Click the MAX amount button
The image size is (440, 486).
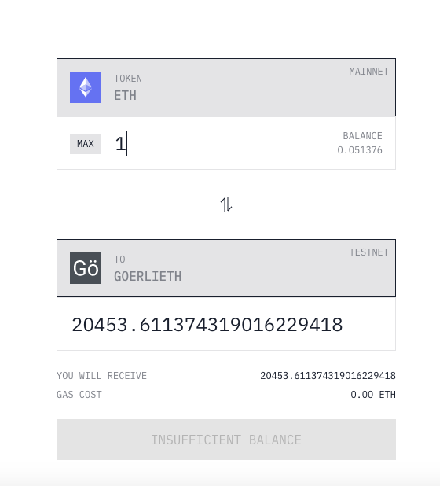[x=86, y=144]
